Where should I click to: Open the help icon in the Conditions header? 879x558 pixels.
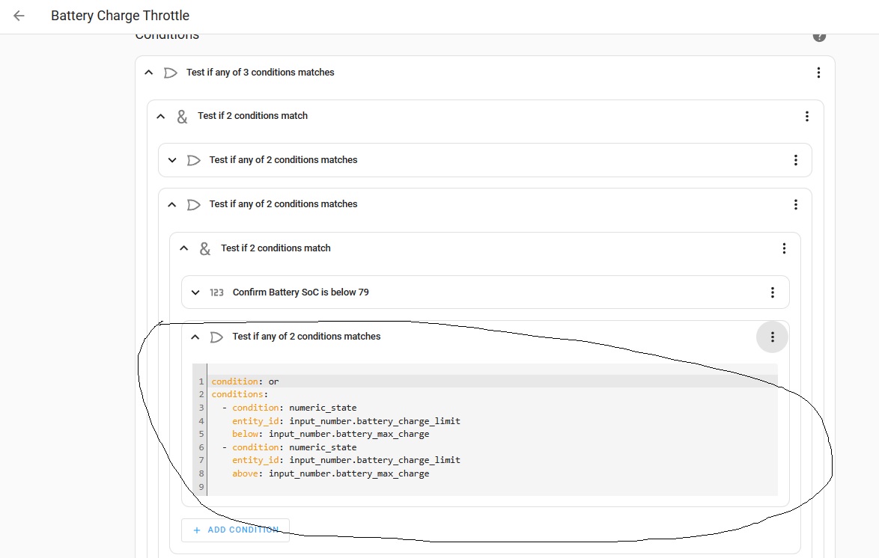(x=819, y=36)
